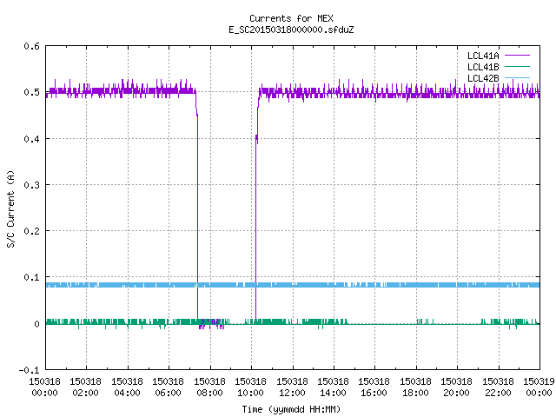Click the 0.4 y-axis tick value
The height and width of the screenshot is (417, 556).
coord(31,139)
